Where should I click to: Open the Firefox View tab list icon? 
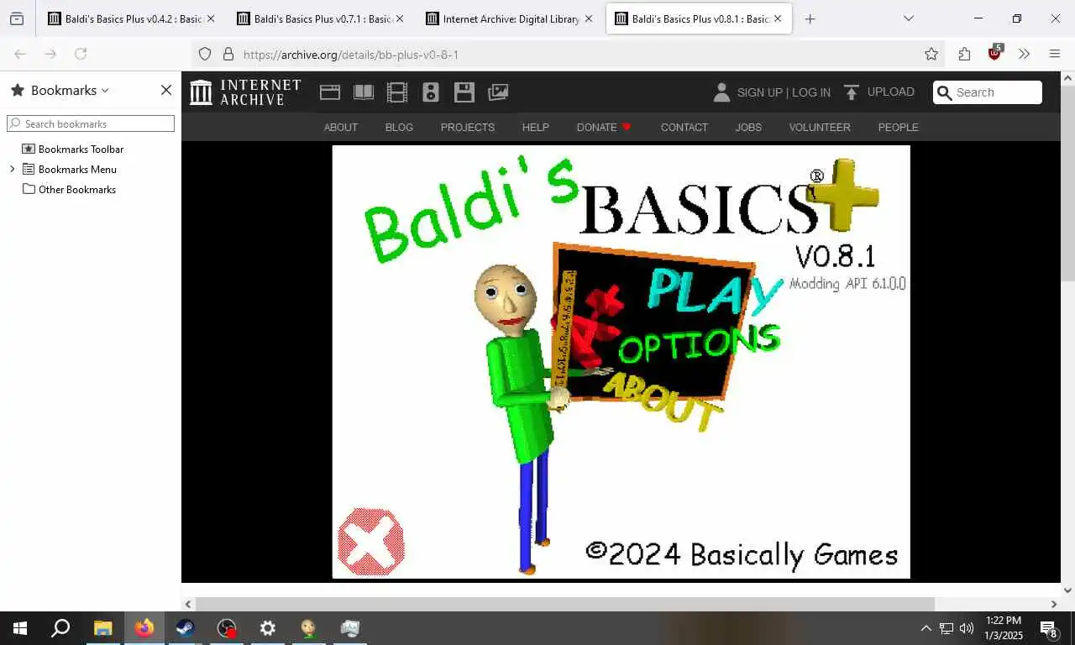(x=17, y=18)
